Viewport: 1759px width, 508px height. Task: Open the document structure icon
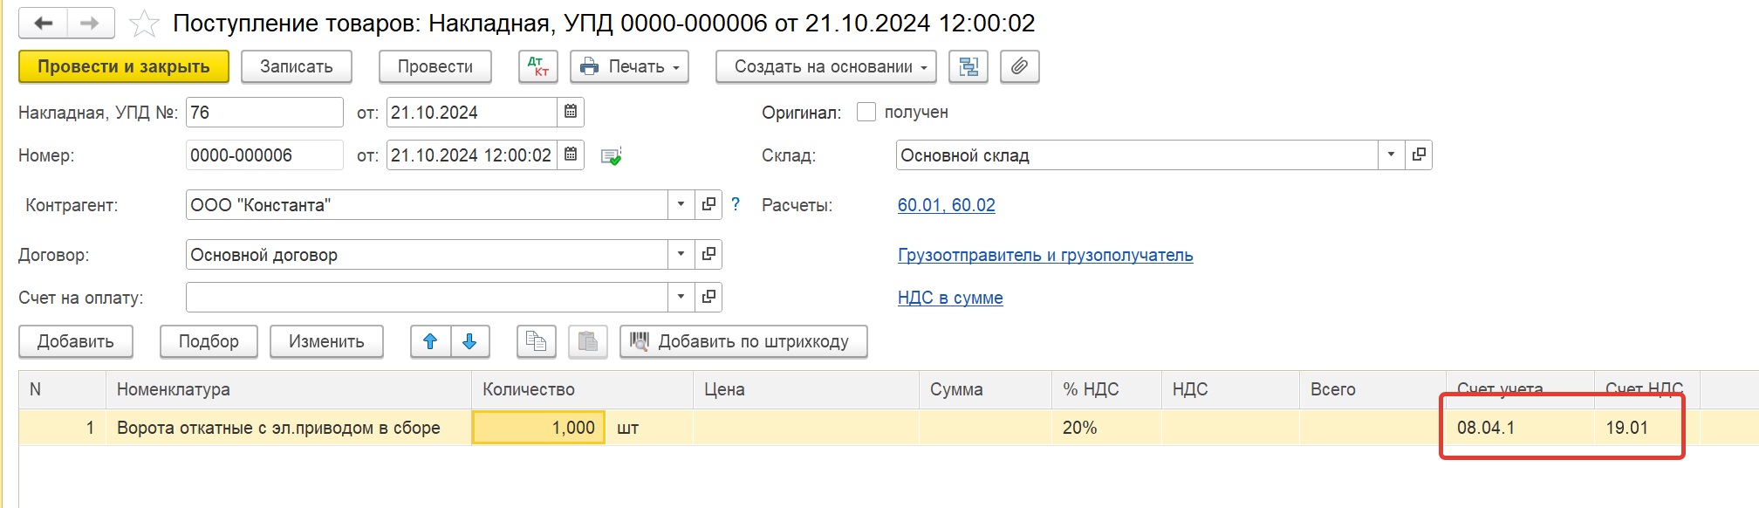968,66
